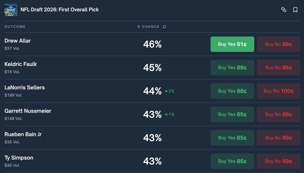Buy No on Ty Simpson
Screen dimensions: 304x173
(278, 161)
